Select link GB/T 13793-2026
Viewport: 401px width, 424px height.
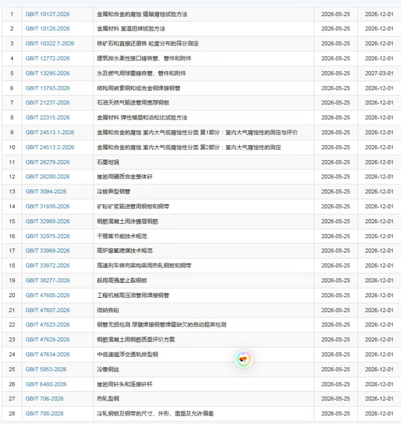point(48,88)
